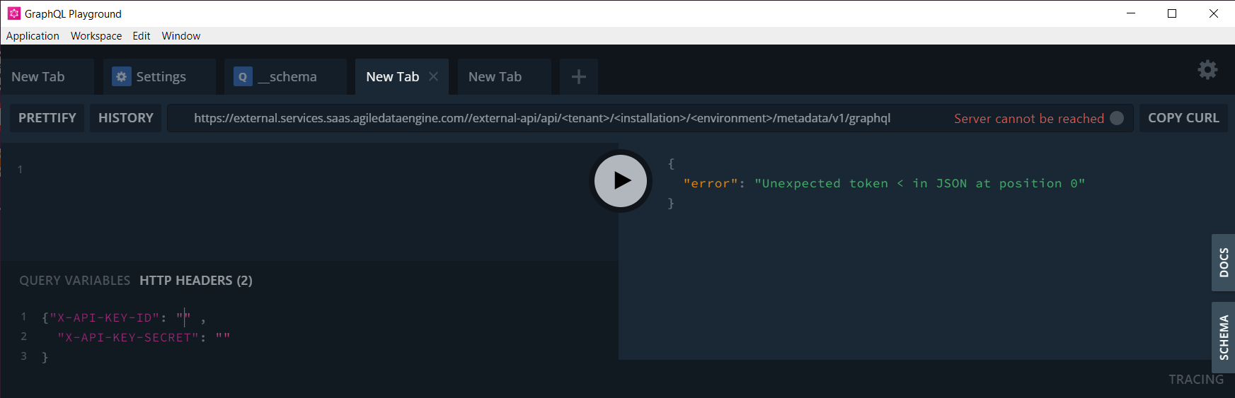1235x398 pixels.
Task: Open the settings gear in top right
Action: point(1207,69)
